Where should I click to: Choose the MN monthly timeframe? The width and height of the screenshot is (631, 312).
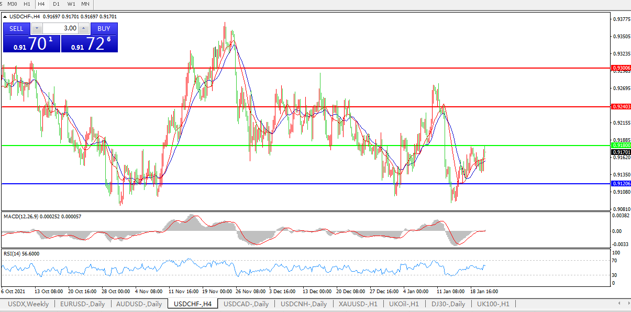click(x=85, y=4)
